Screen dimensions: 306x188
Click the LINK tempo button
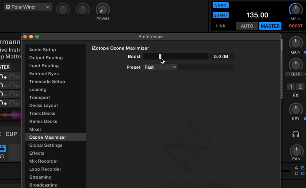coord(221,26)
